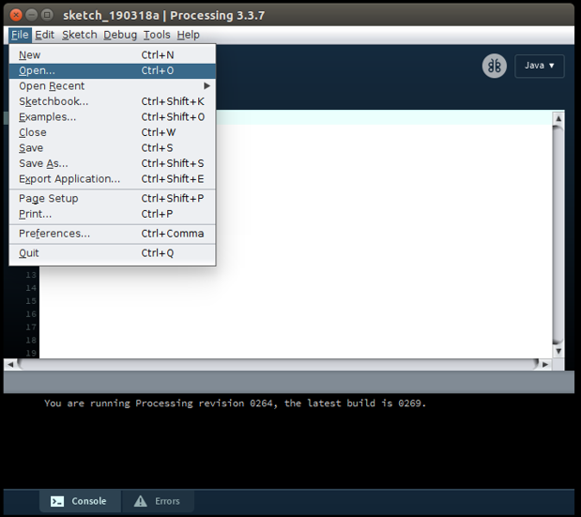Screen dimensions: 581x517
Task: Switch to the Console tab
Action: (80, 501)
